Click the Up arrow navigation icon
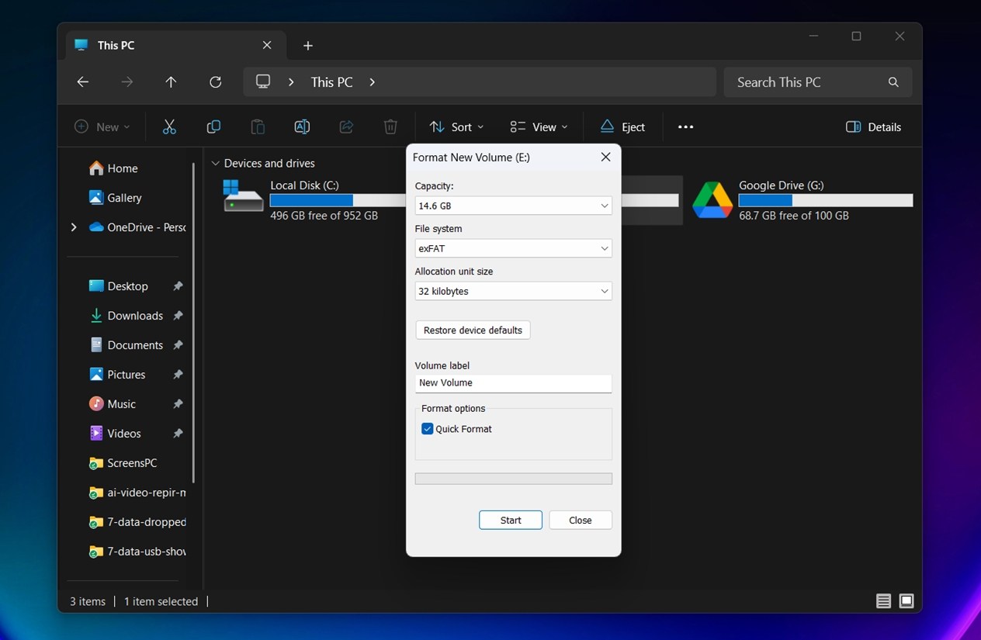 coord(172,82)
